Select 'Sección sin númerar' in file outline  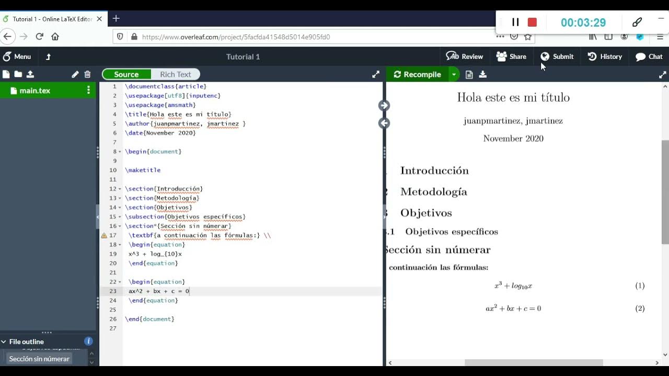point(39,359)
